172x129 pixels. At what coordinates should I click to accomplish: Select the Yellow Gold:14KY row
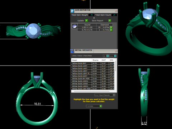click(x=93, y=68)
